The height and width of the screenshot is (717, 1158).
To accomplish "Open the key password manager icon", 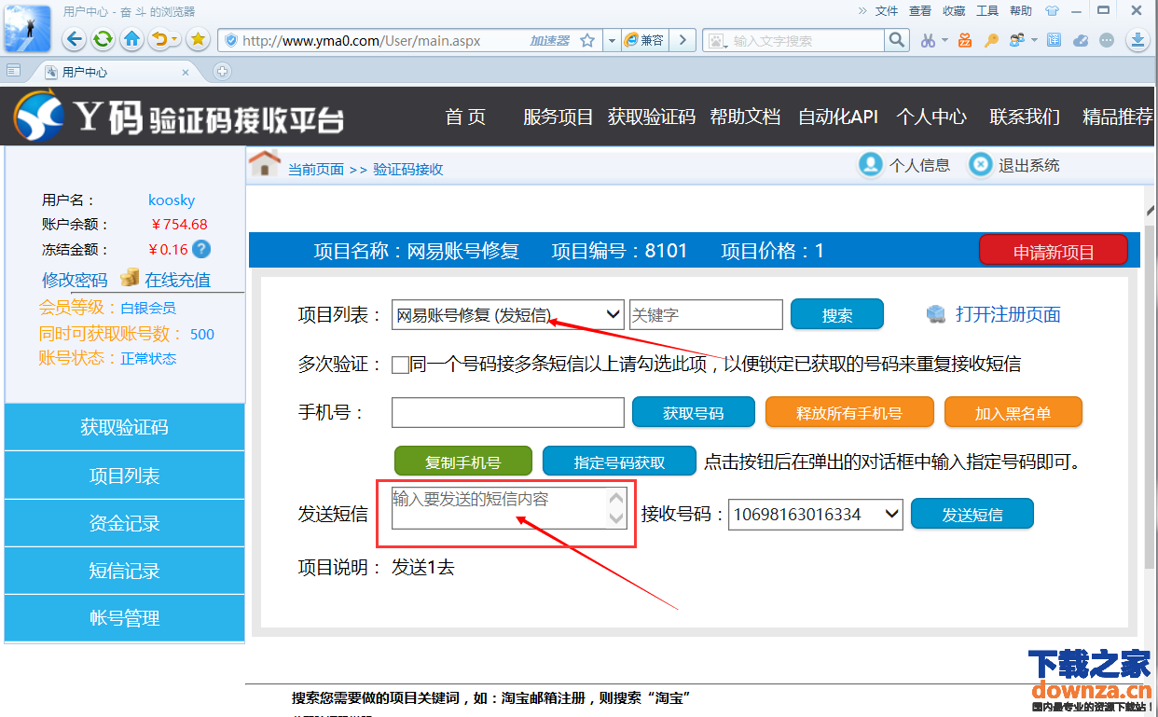I will [x=991, y=40].
